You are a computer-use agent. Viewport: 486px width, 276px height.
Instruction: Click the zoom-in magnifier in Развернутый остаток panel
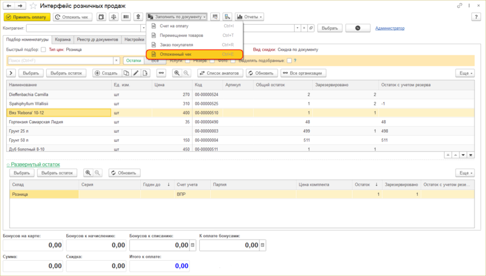(x=88, y=173)
